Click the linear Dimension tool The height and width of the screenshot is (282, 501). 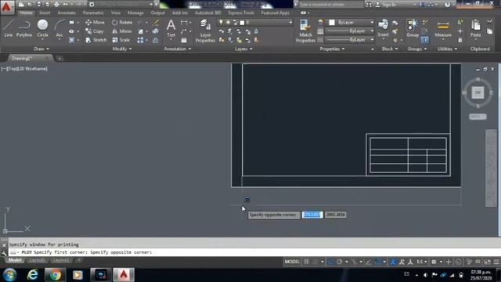[184, 23]
